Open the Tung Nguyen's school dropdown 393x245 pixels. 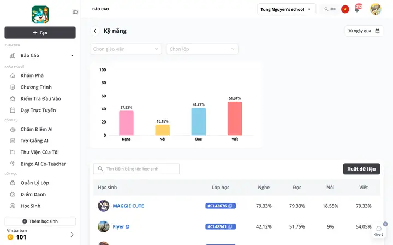pos(286,9)
